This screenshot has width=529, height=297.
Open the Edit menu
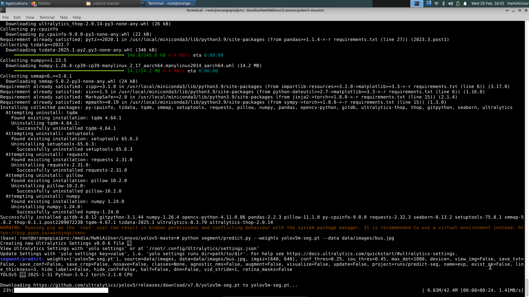click(17, 17)
